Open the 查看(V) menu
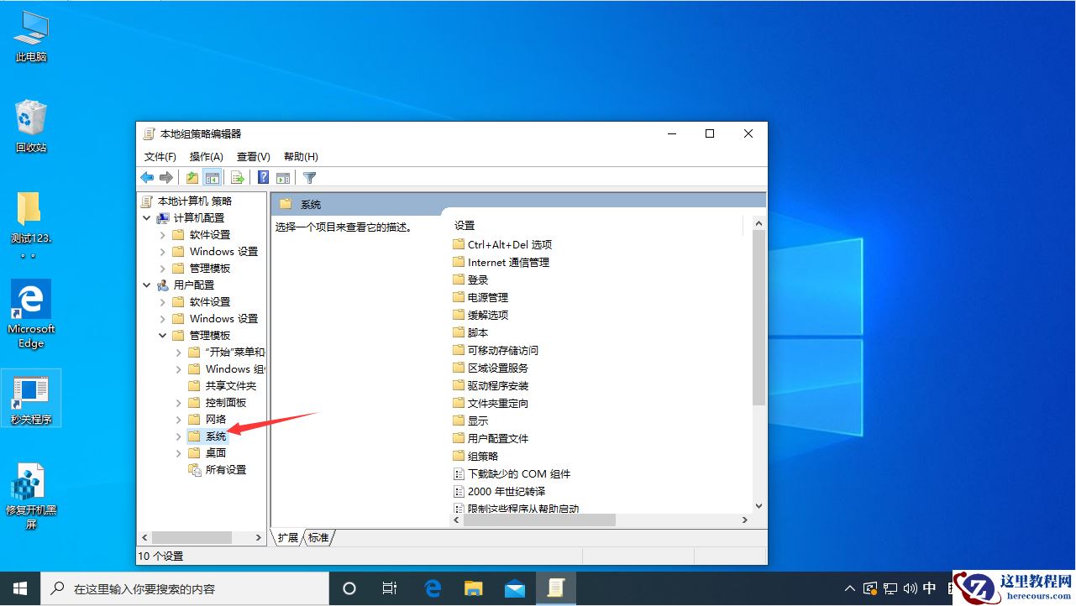Image resolution: width=1076 pixels, height=606 pixels. click(253, 156)
